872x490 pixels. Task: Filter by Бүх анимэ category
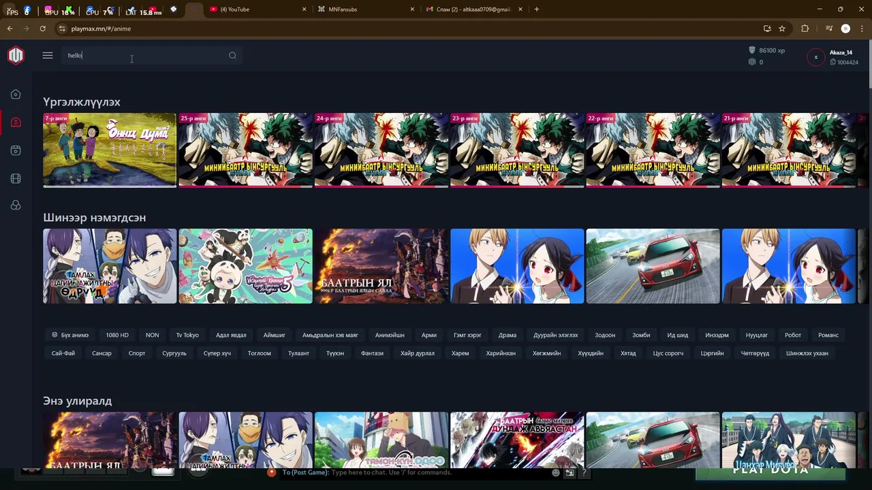70,335
